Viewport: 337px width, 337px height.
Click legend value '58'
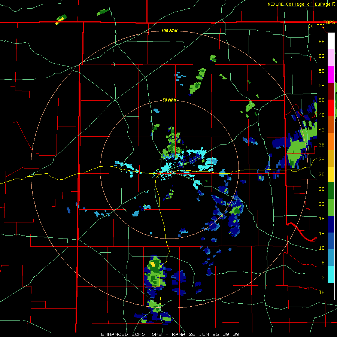[x=322, y=71]
